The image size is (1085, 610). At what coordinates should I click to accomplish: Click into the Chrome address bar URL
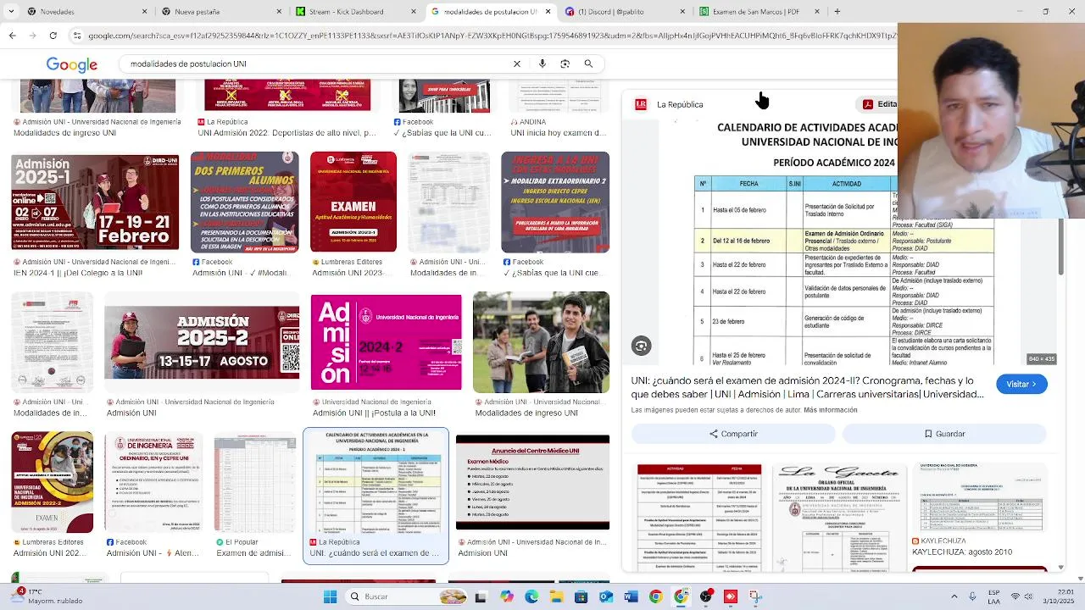coord(492,36)
